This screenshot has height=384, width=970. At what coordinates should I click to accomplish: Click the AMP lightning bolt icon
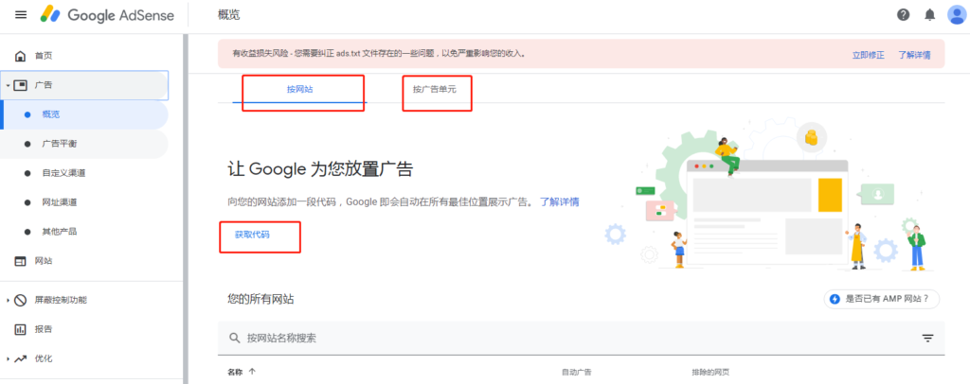coord(835,300)
